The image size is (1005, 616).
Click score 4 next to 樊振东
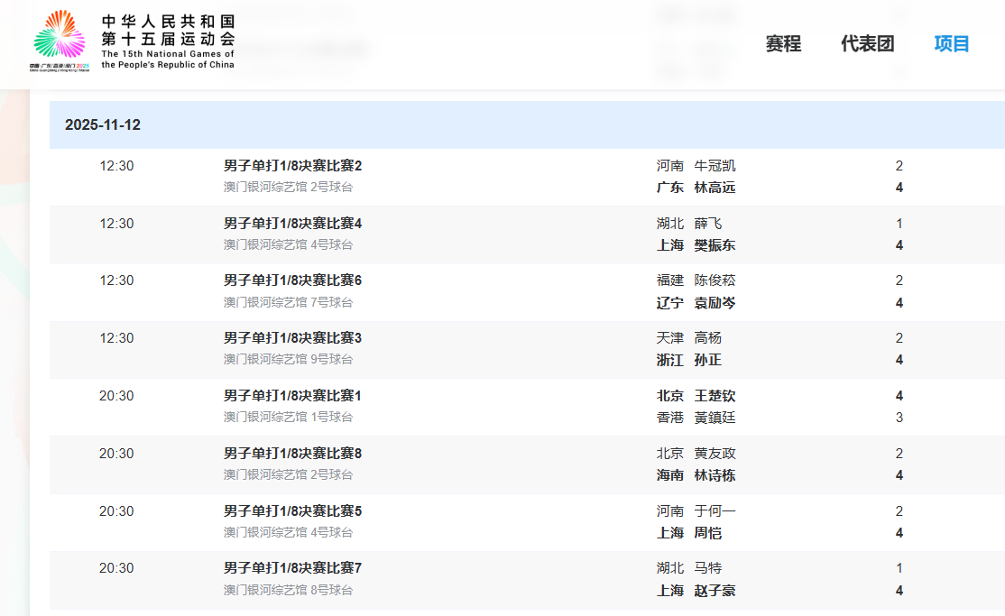tap(899, 245)
